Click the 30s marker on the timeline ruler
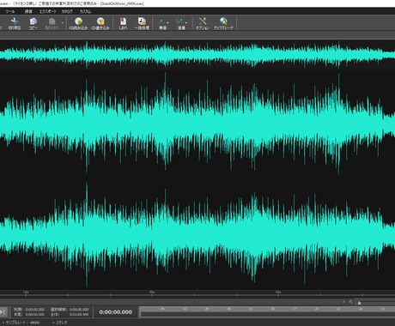Screen dimensions: 395x326 pyautogui.click(x=152, y=293)
